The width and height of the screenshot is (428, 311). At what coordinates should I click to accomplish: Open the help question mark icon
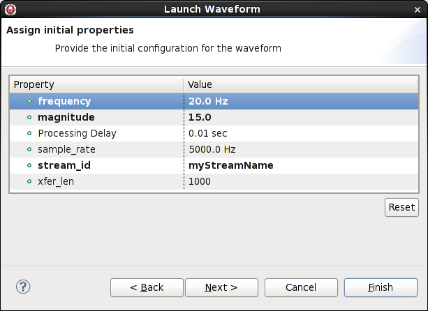(x=23, y=287)
